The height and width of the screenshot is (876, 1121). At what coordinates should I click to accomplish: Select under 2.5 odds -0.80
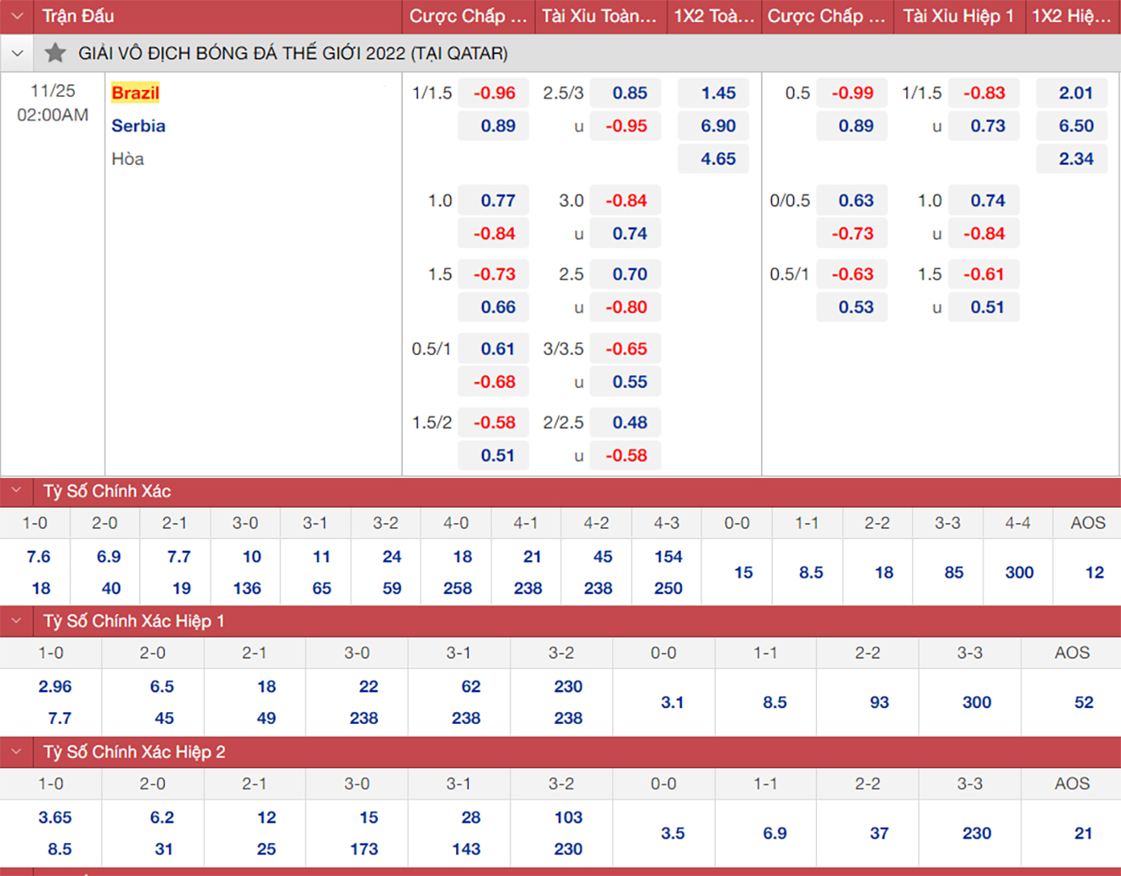click(626, 307)
